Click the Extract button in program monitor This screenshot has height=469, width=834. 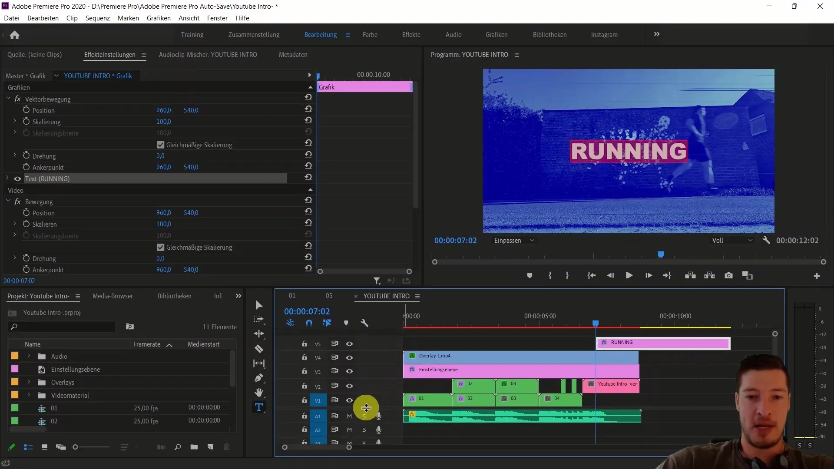coord(709,276)
